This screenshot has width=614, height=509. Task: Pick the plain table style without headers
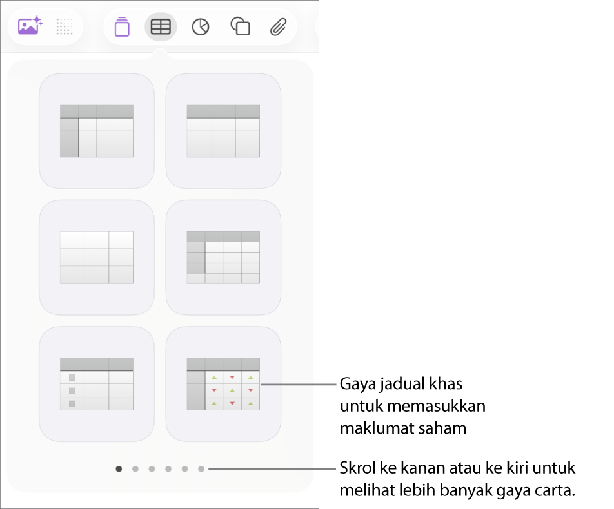coord(97,257)
